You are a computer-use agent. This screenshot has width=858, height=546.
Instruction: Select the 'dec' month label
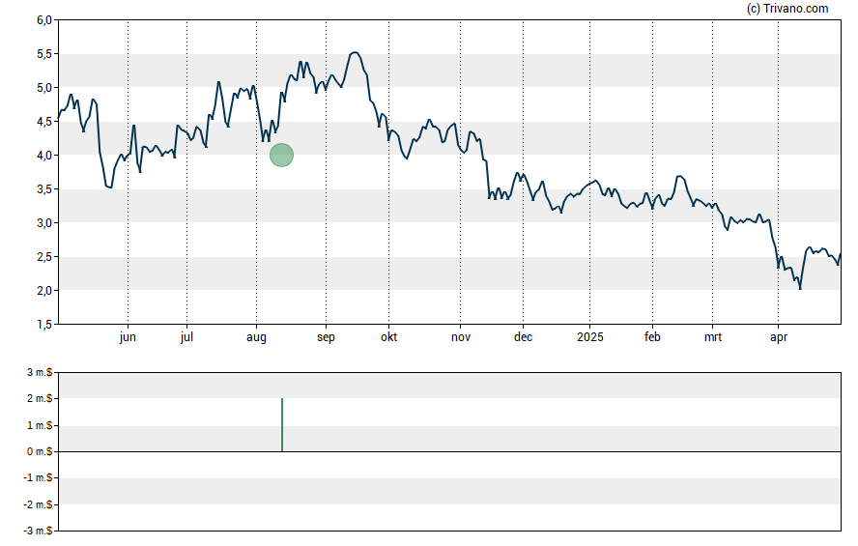[523, 336]
